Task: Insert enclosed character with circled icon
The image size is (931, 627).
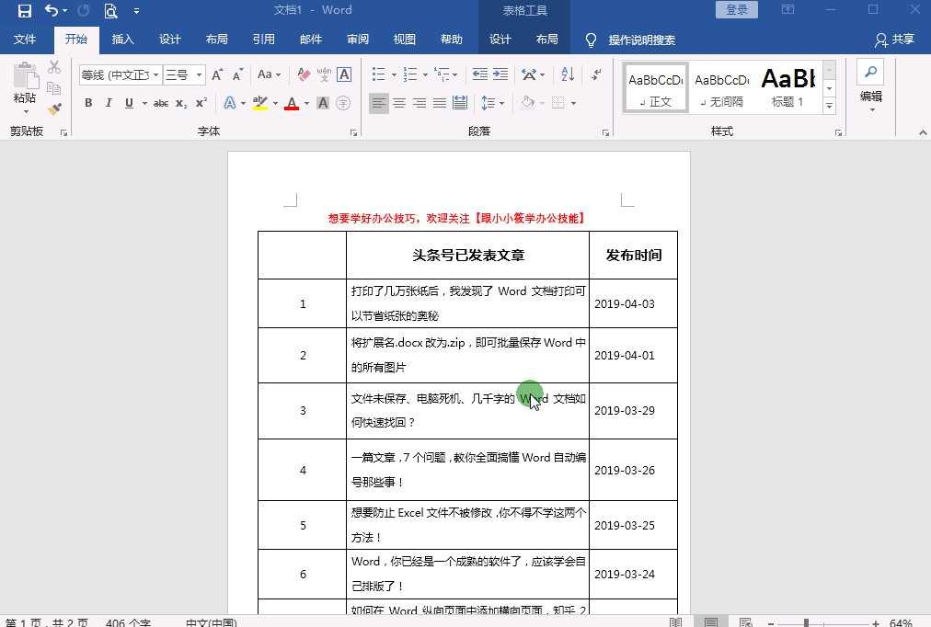Action: tap(343, 103)
